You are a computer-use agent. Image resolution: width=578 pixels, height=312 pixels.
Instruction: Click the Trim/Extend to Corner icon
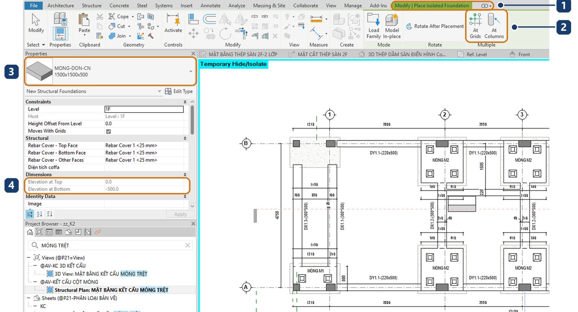(x=242, y=34)
